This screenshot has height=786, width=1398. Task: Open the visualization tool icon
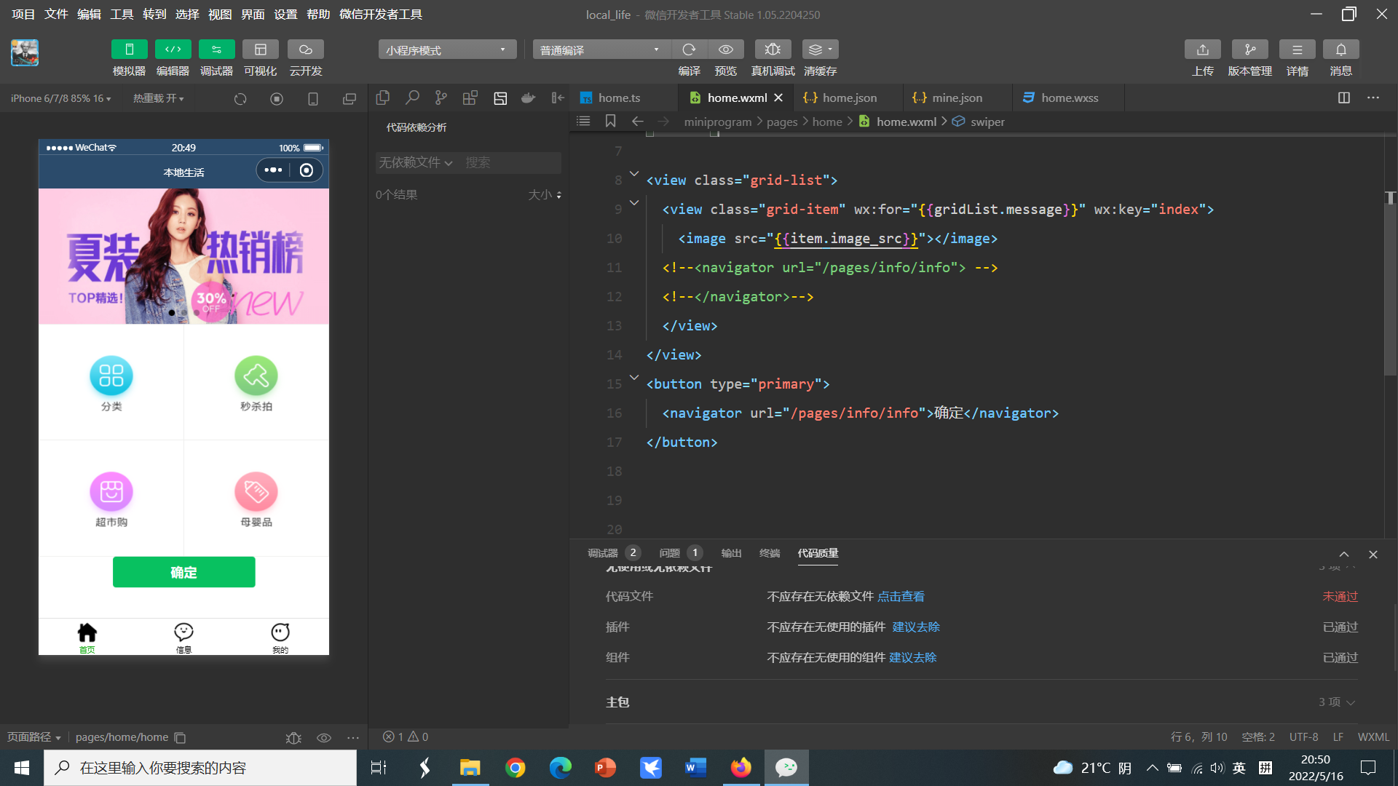pos(260,49)
